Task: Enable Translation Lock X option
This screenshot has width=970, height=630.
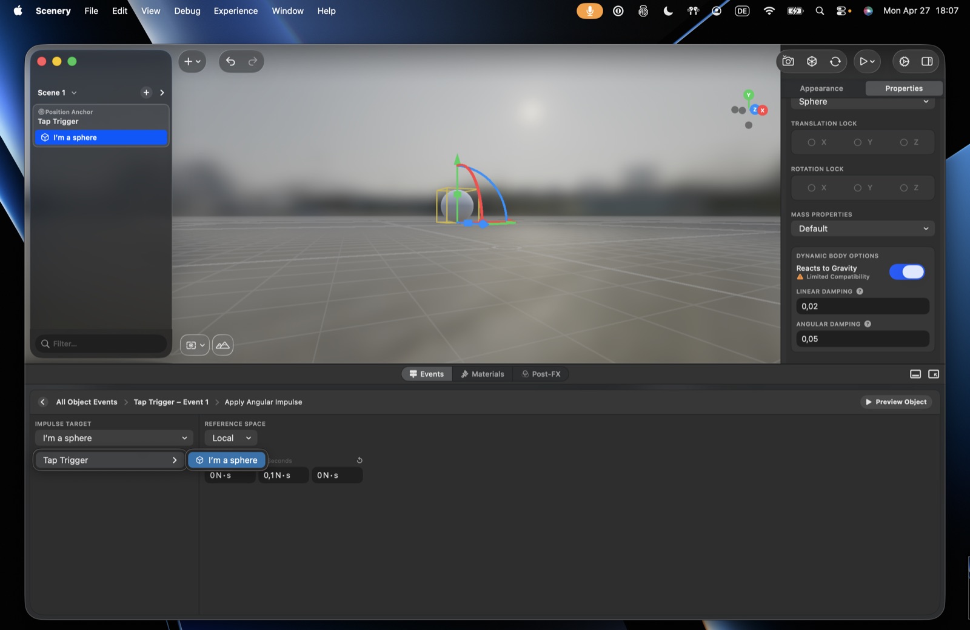Action: click(x=817, y=142)
